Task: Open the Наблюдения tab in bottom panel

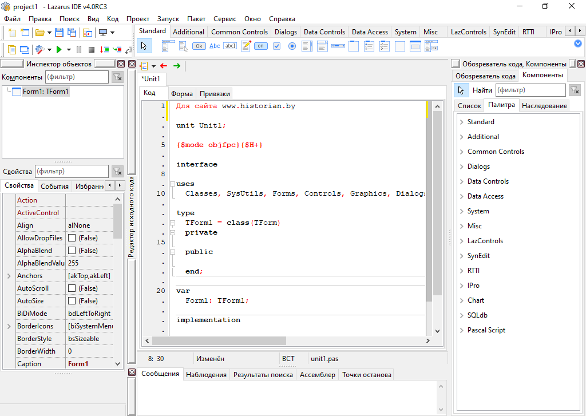Action: 206,375
